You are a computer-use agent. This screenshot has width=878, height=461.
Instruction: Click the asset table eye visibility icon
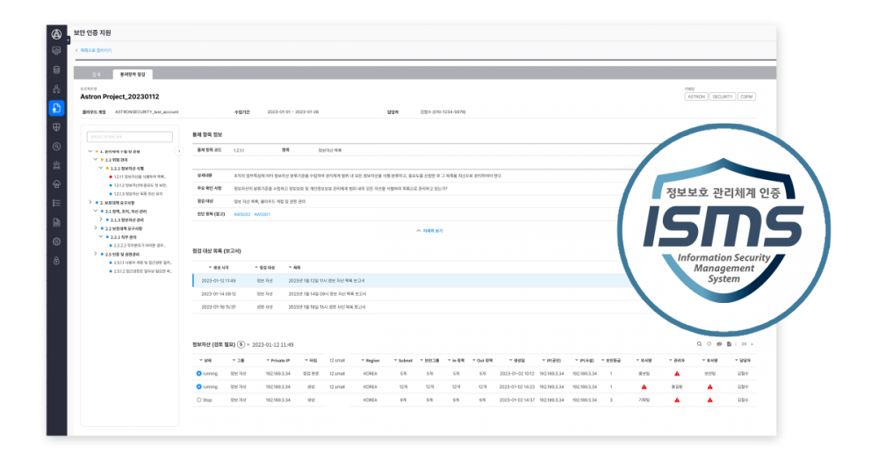point(719,344)
